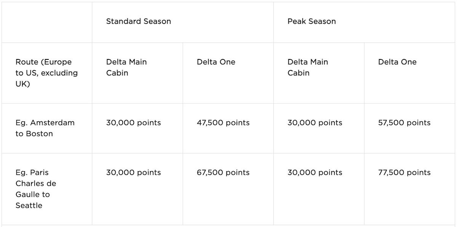
Task: Select the 77,500 points cell
Action: tap(404, 173)
